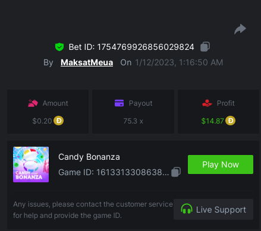Image resolution: width=261 pixels, height=231 pixels.
Task: Click the truncated Game ID number
Action: point(133,172)
